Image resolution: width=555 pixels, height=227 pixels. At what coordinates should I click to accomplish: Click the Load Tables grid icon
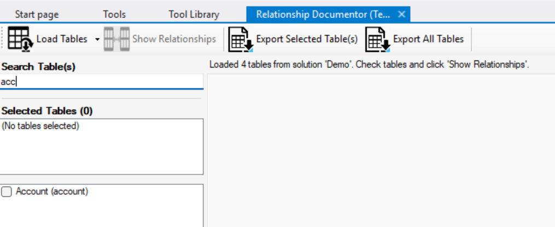(21, 39)
